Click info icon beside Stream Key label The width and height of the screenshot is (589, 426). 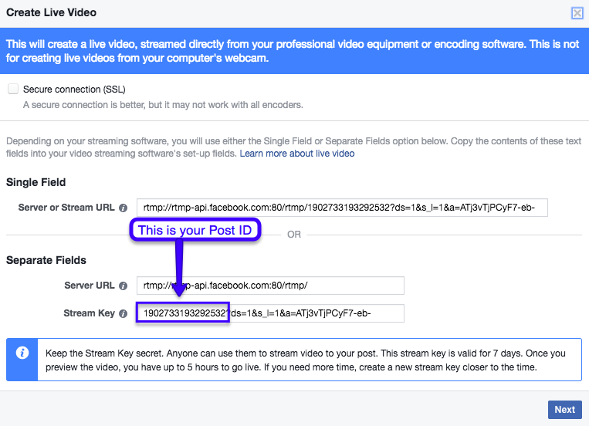point(124,313)
